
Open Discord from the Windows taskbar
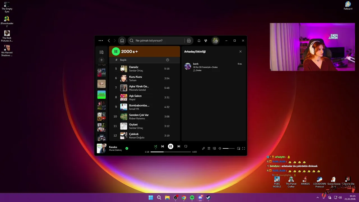[x=201, y=198]
